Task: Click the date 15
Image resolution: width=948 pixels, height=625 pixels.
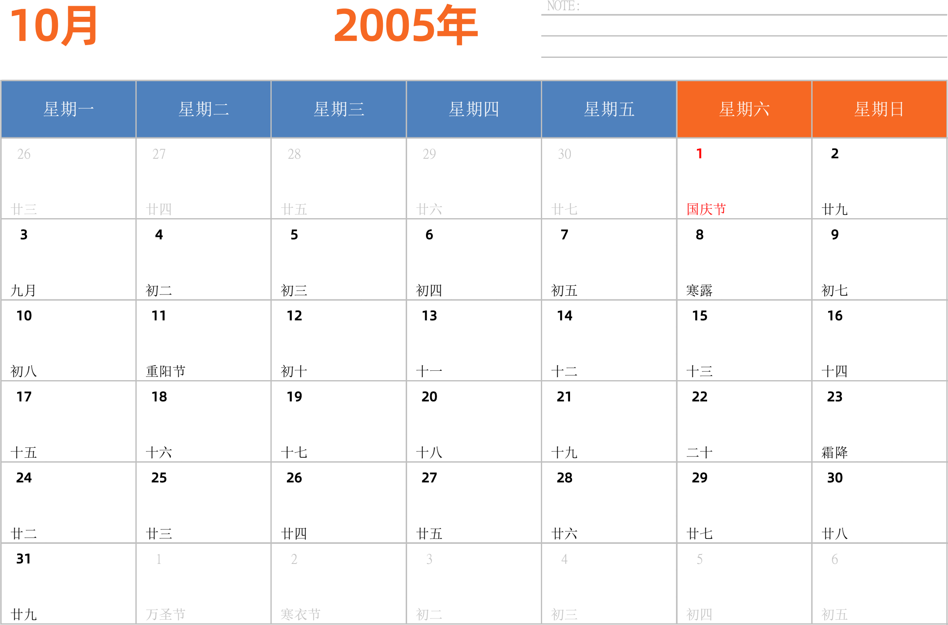Action: [700, 316]
